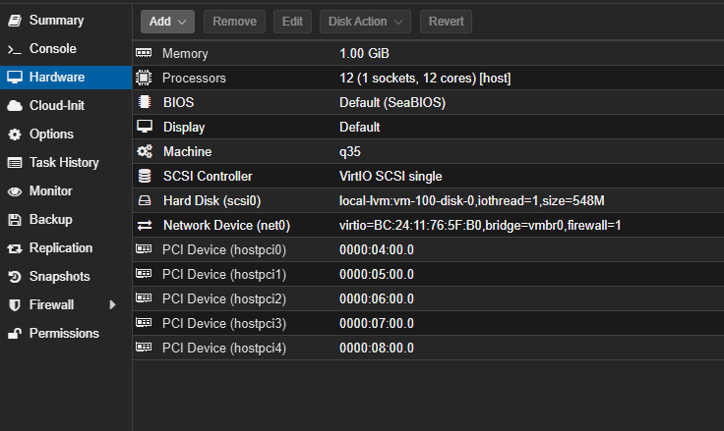724x431 pixels.
Task: Expand the Firewall submenu arrow
Action: pyautogui.click(x=112, y=305)
